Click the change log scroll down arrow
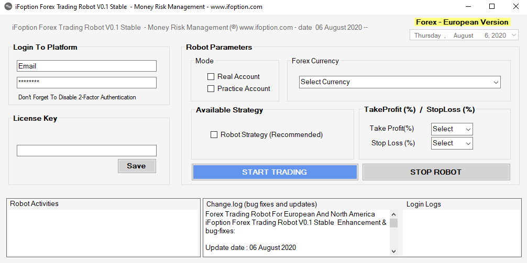The width and height of the screenshot is (527, 263). pos(393,251)
